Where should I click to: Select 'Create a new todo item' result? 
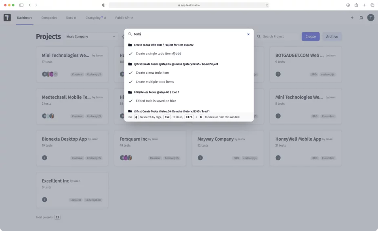(152, 73)
